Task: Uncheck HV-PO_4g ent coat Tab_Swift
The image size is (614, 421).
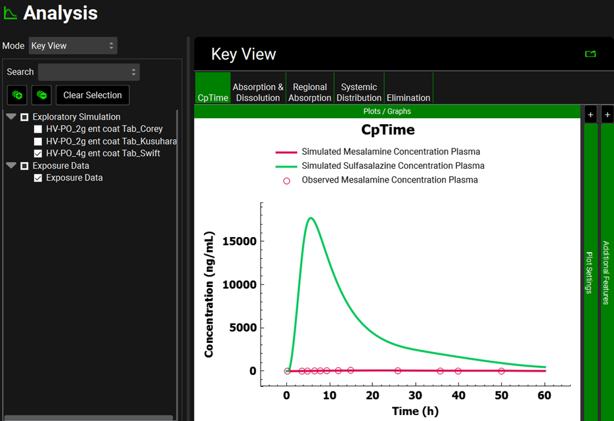Action: pyautogui.click(x=38, y=154)
